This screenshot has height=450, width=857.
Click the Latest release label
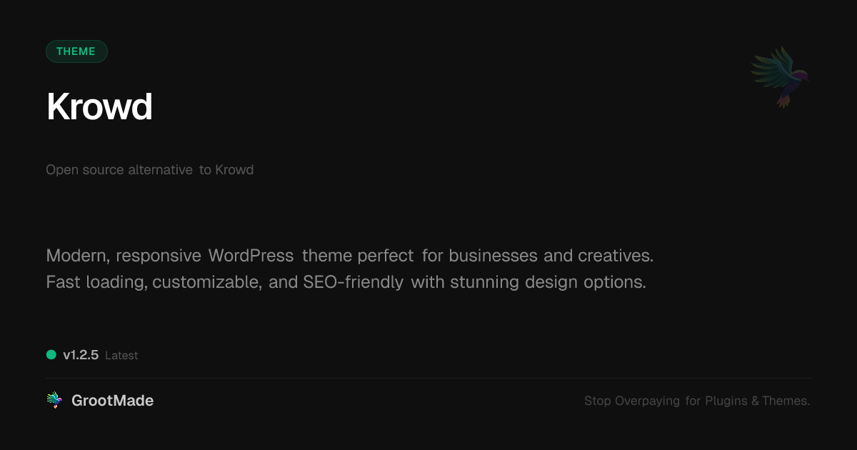click(121, 356)
